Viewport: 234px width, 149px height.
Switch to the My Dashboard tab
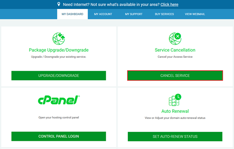point(73,14)
